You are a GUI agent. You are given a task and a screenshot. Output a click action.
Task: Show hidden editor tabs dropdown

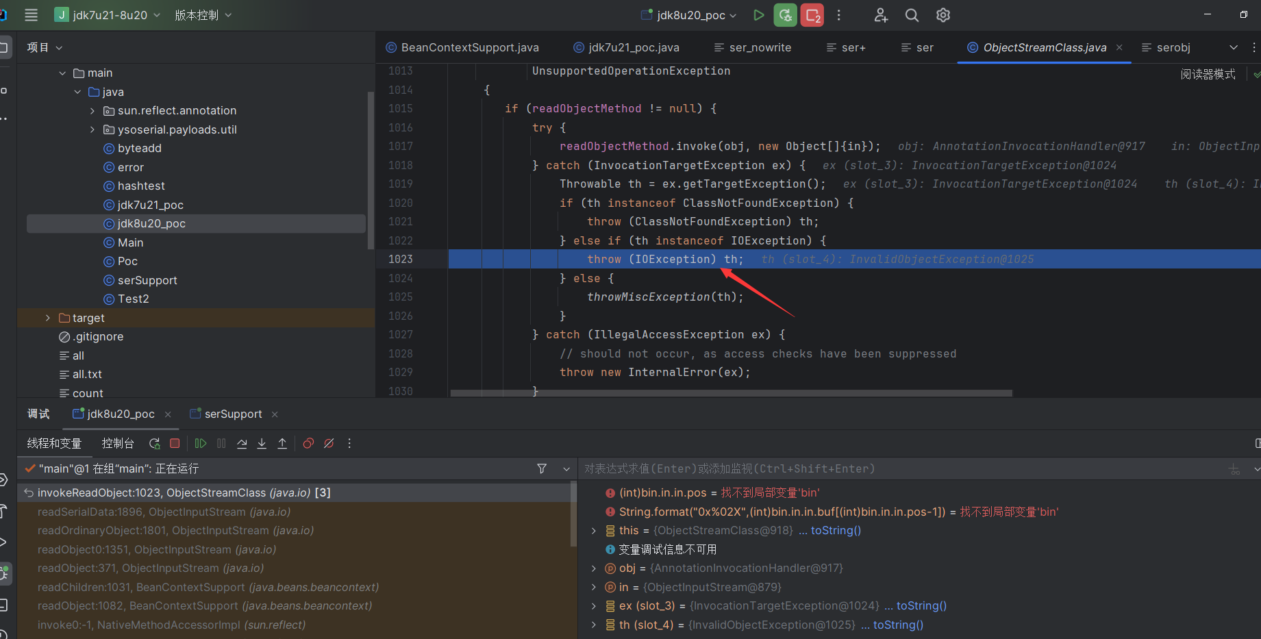(1234, 47)
